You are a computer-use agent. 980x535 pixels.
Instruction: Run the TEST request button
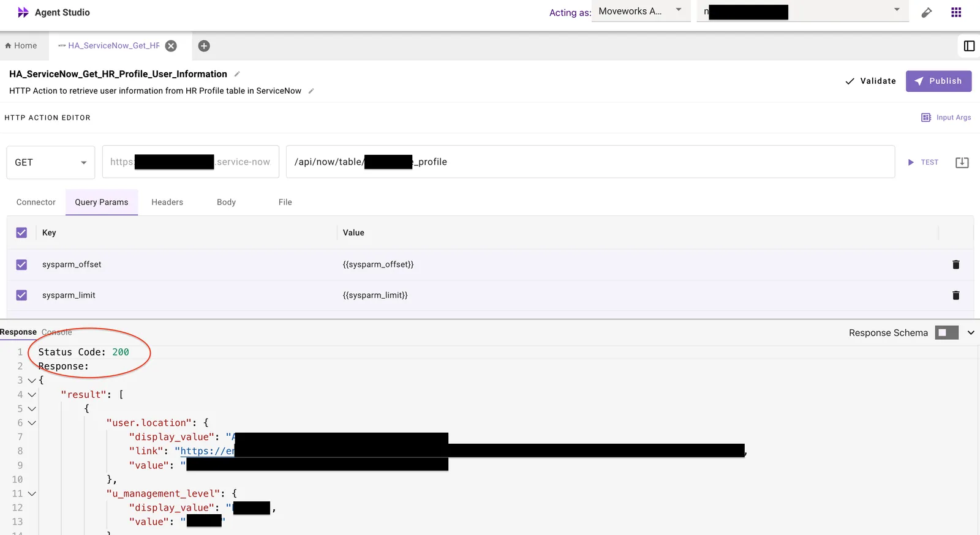(923, 162)
